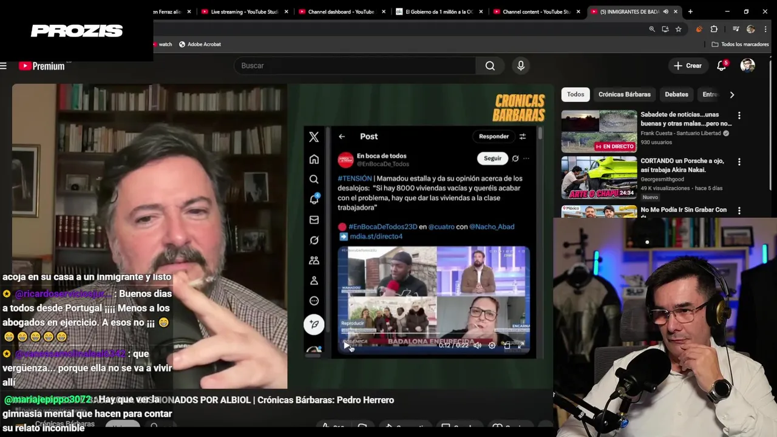Image resolution: width=777 pixels, height=437 pixels.
Task: Click the Grok icon beside Seguir
Action: (515, 158)
